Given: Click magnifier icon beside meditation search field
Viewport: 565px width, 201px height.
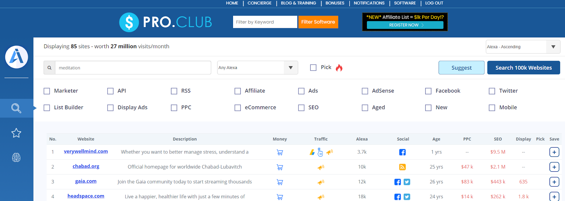Looking at the screenshot, I should point(49,68).
